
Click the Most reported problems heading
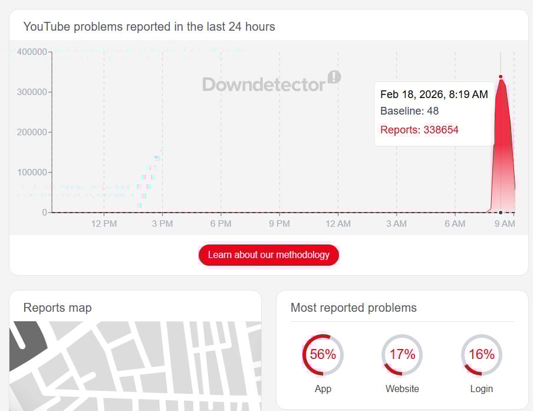353,308
